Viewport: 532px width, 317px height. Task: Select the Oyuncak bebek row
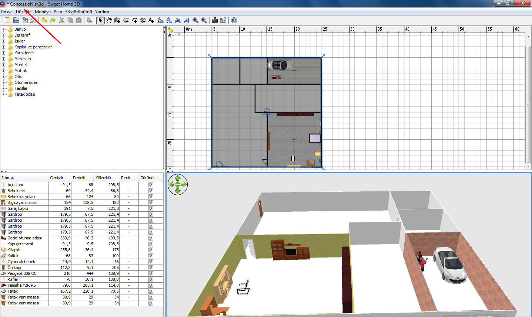(x=81, y=262)
